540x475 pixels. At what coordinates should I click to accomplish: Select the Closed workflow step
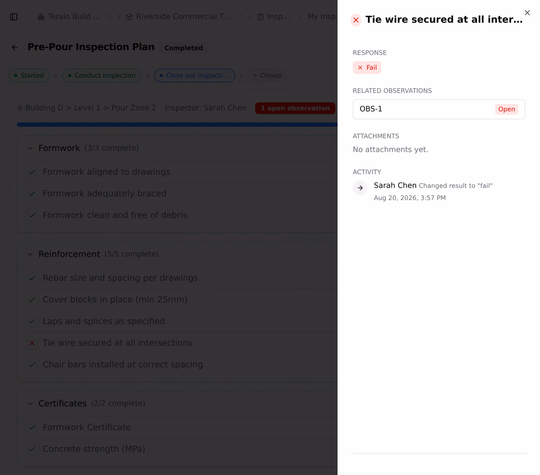pos(267,75)
